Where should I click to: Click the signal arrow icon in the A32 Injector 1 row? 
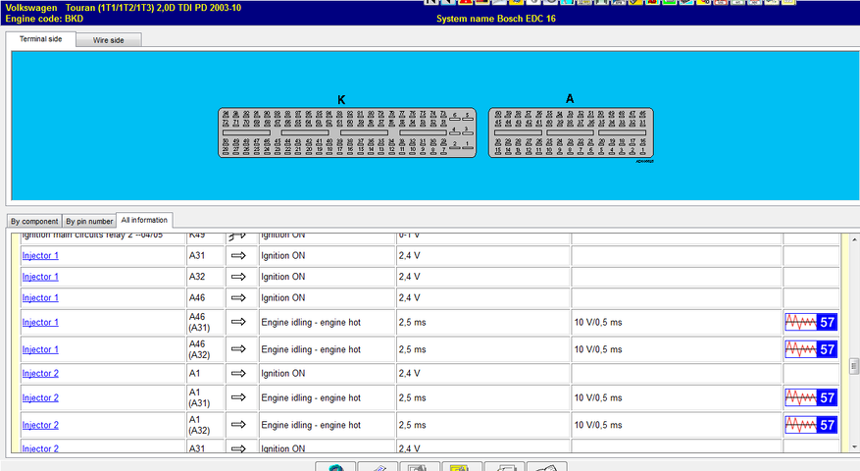coord(238,277)
